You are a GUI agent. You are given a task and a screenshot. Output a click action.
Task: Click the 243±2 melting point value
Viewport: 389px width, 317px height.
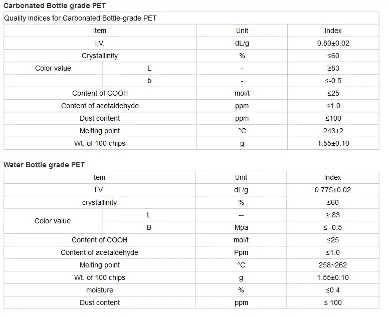pos(333,131)
